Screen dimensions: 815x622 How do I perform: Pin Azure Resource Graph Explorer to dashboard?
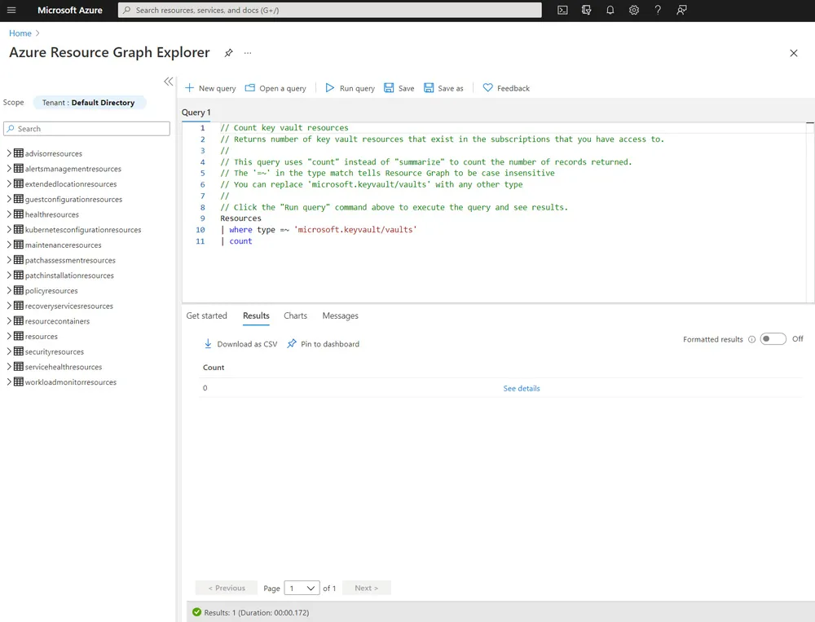229,53
